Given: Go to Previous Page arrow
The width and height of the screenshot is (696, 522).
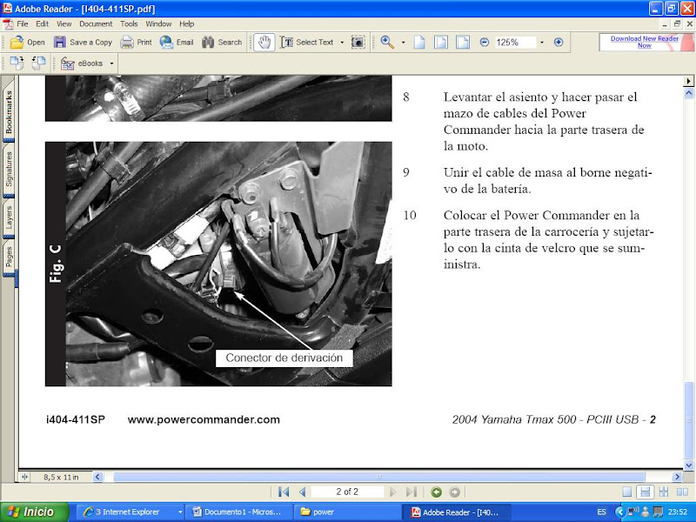Looking at the screenshot, I should coord(302,492).
